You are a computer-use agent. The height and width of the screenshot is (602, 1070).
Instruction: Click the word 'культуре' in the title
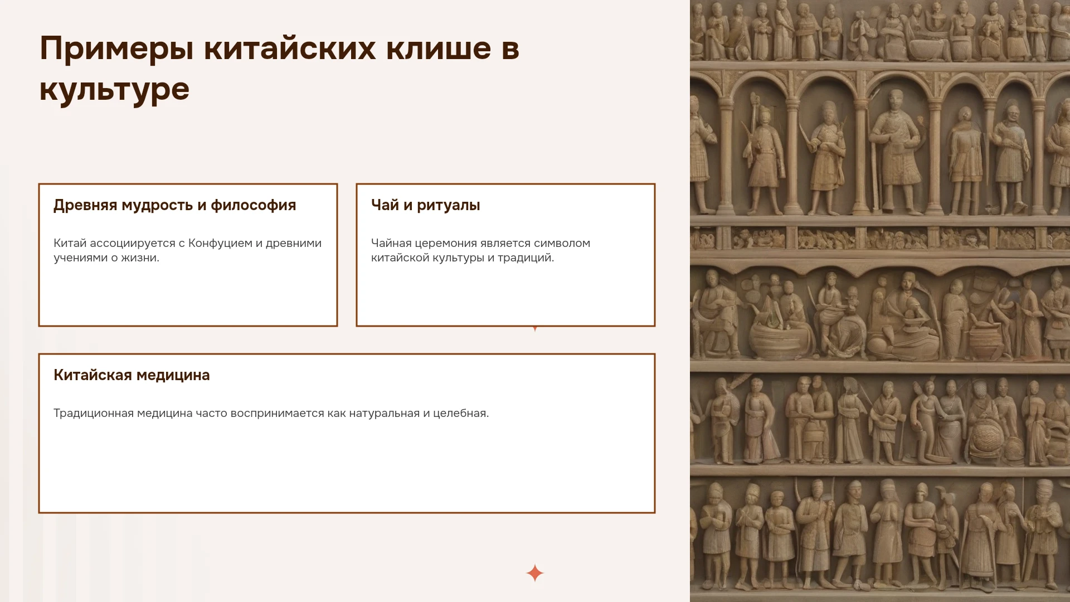click(114, 89)
